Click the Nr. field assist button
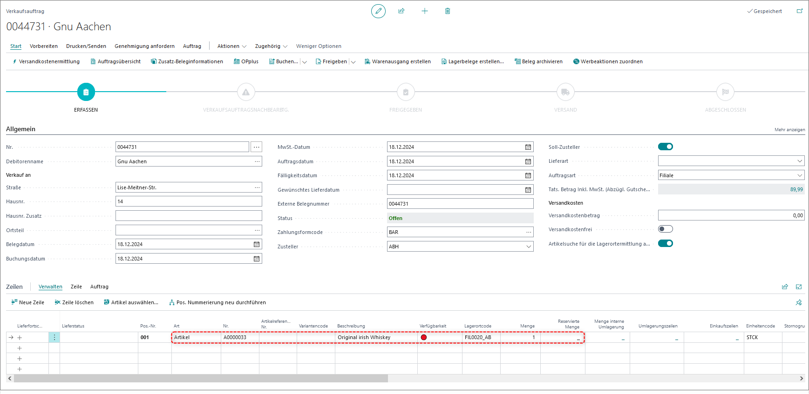 tap(257, 147)
